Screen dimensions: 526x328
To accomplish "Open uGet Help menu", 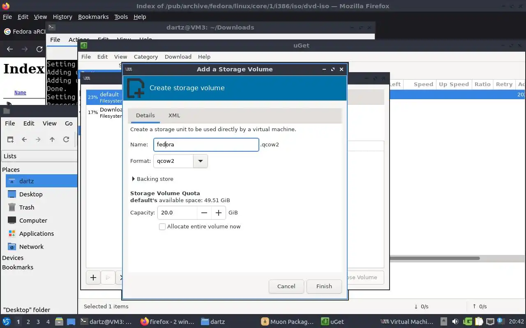I will click(204, 57).
